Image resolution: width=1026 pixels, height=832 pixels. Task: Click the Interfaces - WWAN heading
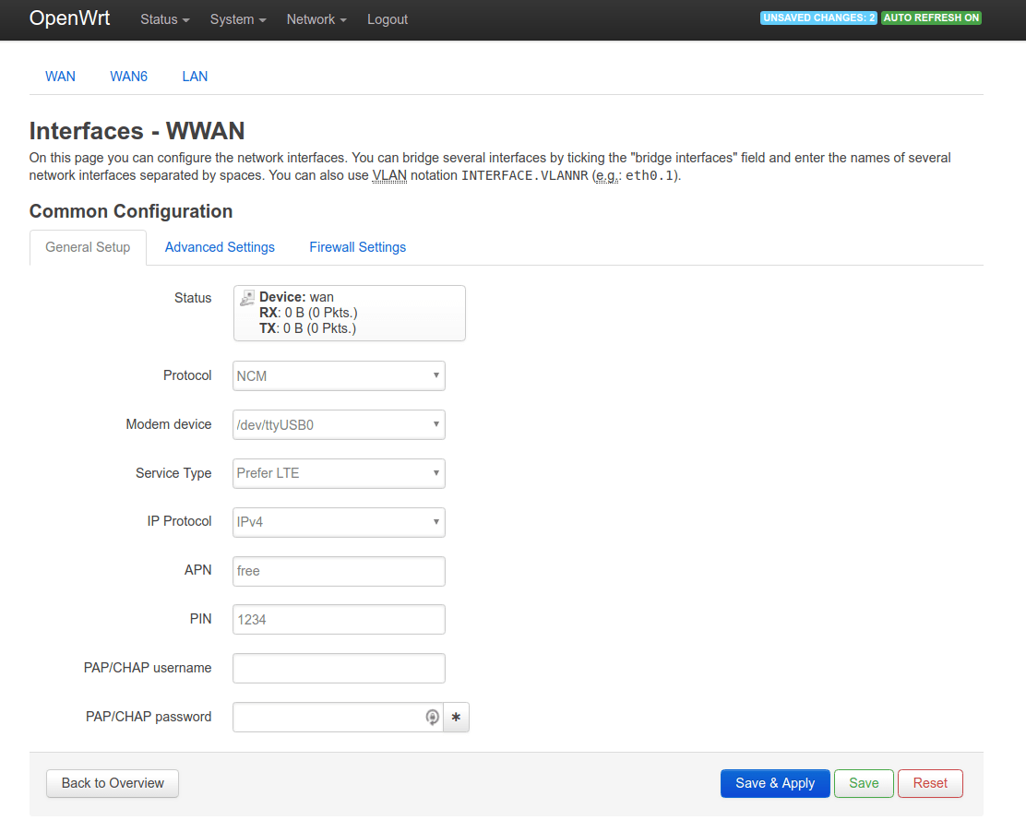coord(137,131)
